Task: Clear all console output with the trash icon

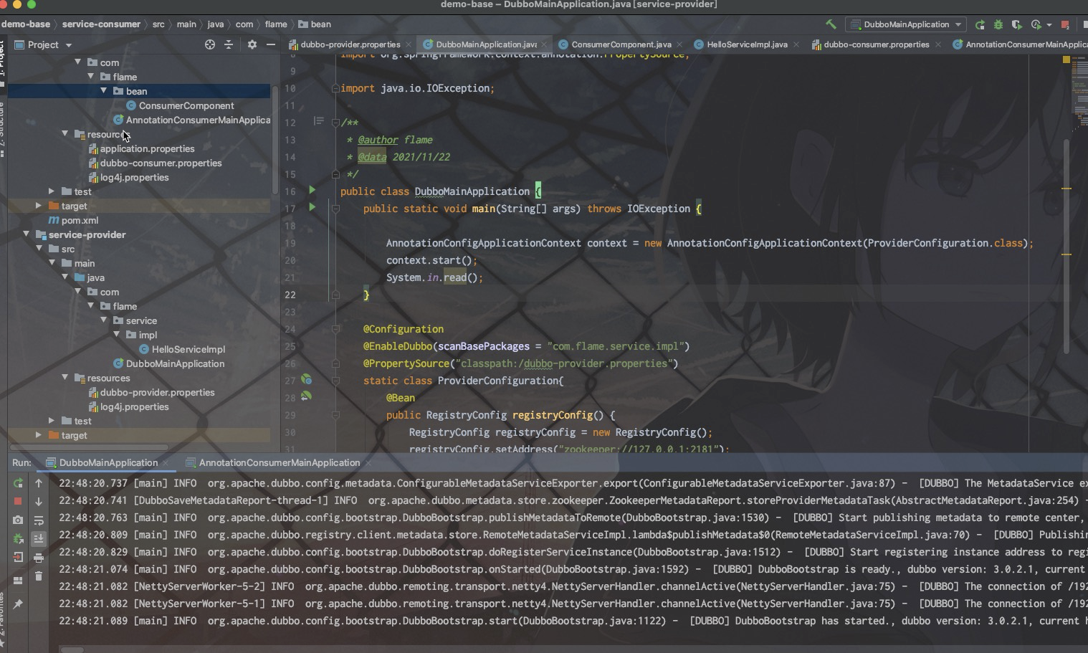Action: (39, 576)
